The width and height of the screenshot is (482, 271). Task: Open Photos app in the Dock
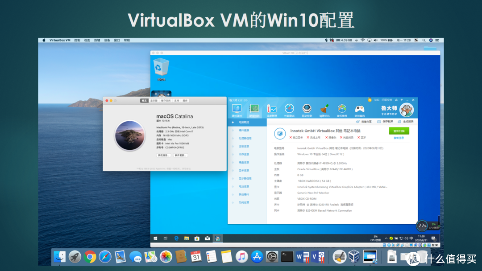[x=166, y=257]
